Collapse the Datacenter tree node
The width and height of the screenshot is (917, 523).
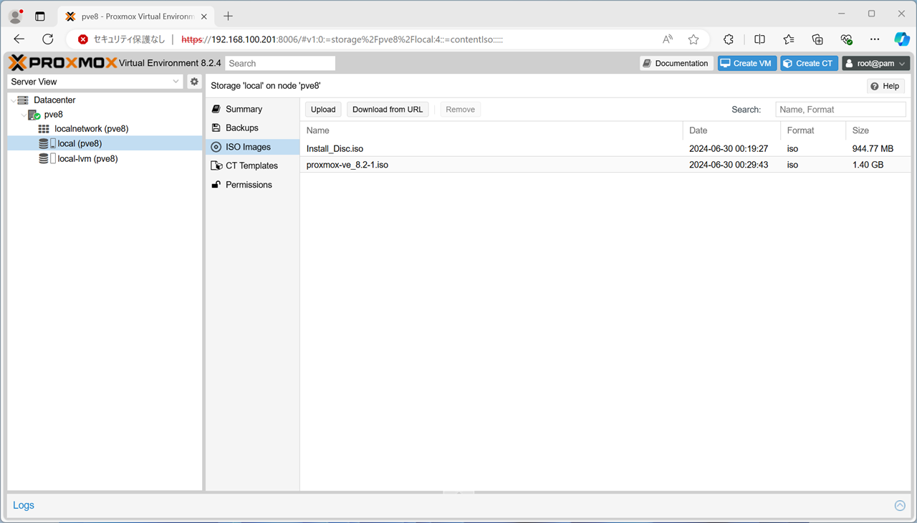point(14,100)
